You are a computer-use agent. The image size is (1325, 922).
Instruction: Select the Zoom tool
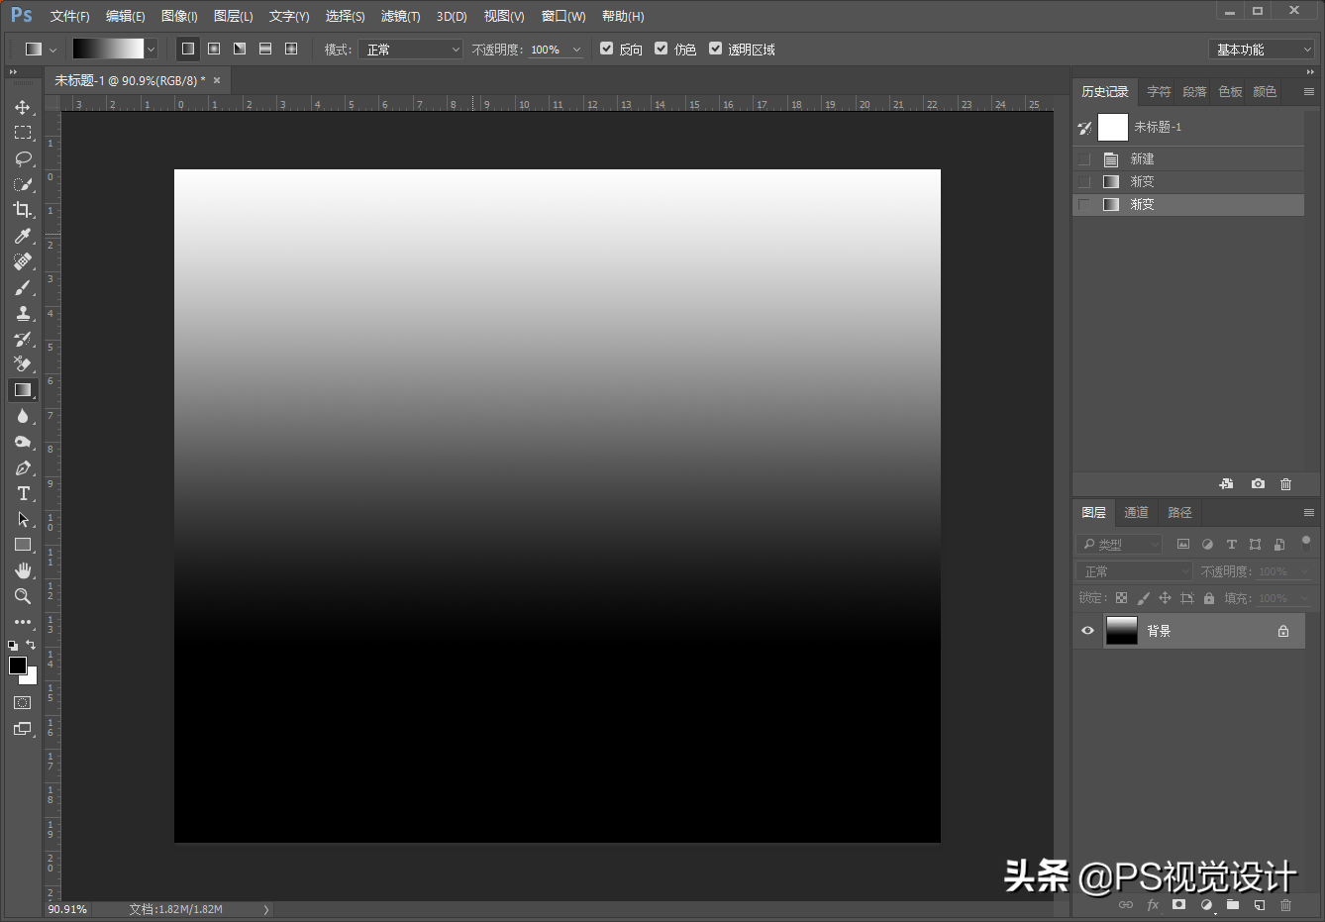pyautogui.click(x=23, y=596)
